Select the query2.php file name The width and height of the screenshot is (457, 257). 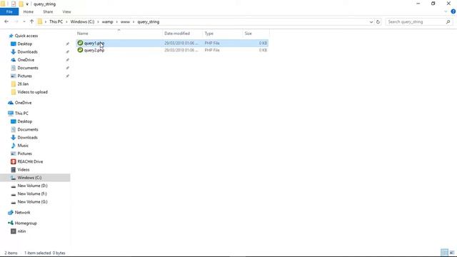pos(94,50)
